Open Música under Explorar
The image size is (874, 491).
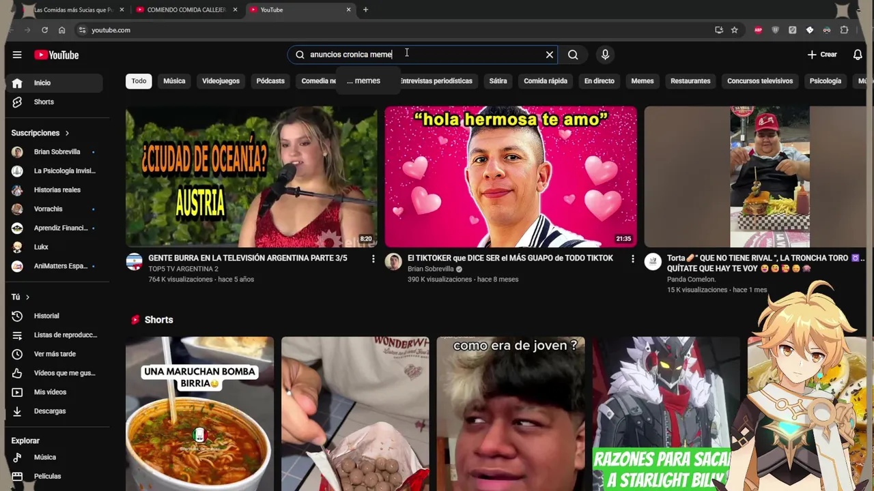[56, 458]
